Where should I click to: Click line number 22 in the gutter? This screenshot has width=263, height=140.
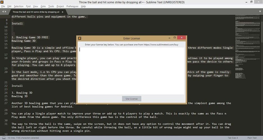[x=6, y=86]
